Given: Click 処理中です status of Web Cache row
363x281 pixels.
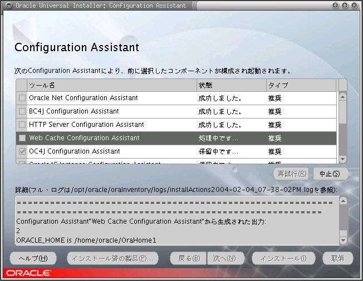Looking at the screenshot, I should tap(218, 139).
